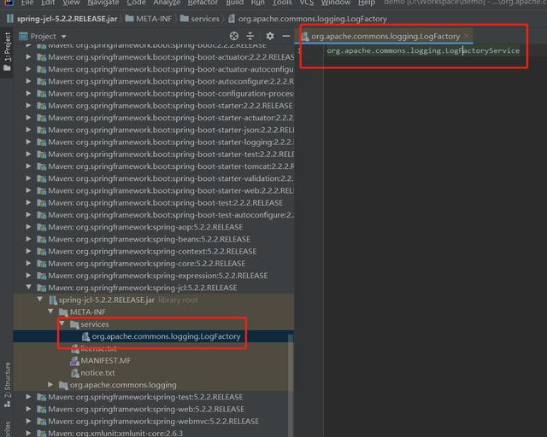Hide the Project panel with minus icon
547x437 pixels.
point(286,36)
